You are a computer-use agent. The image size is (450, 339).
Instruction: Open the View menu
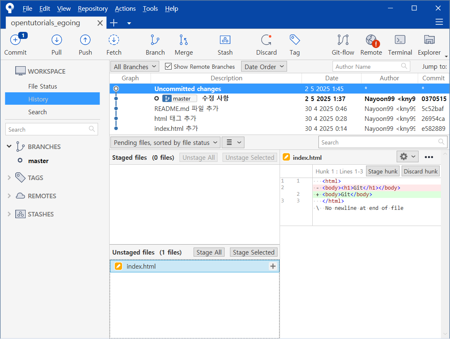[x=64, y=9]
